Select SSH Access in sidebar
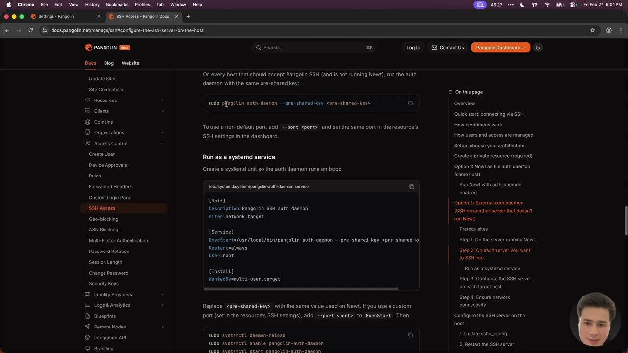The height and width of the screenshot is (353, 628). (124, 208)
